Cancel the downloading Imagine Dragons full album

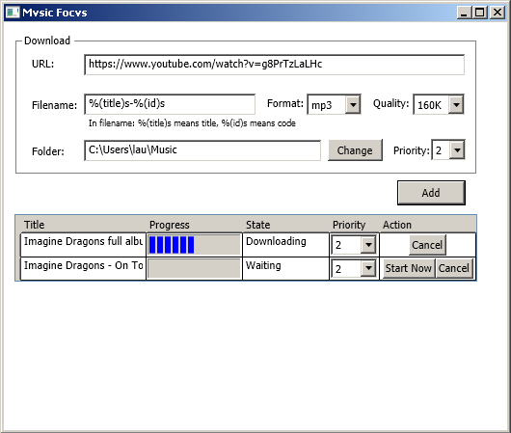pyautogui.click(x=427, y=245)
